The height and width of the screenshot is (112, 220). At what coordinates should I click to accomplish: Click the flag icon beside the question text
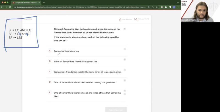(x=125, y=29)
